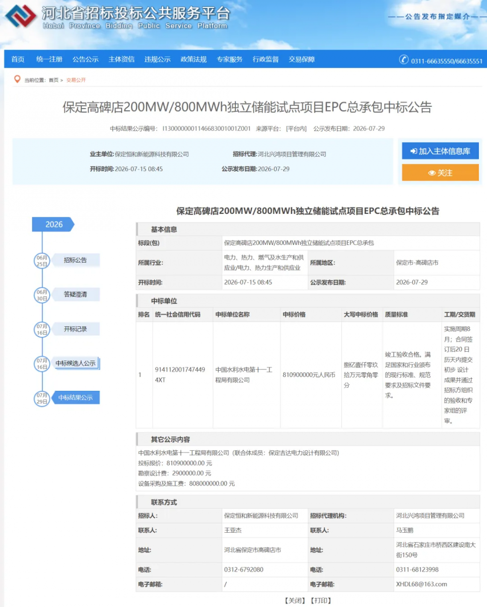Click the 保定市-高碑店市 region cell
Viewport: 487px width, 607px height.
(x=436, y=263)
